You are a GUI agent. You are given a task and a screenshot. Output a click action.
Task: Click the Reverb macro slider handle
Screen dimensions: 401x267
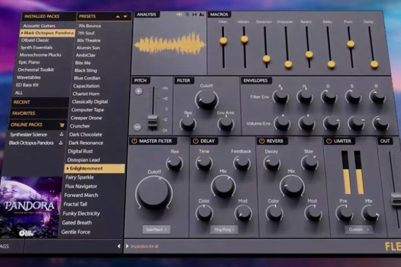(309, 55)
